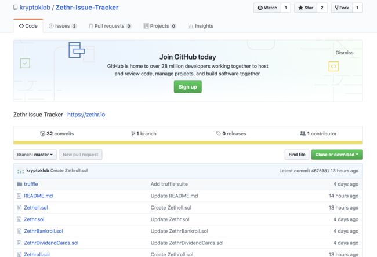Open the 'Update Zethr.sol' commit message

(170, 219)
